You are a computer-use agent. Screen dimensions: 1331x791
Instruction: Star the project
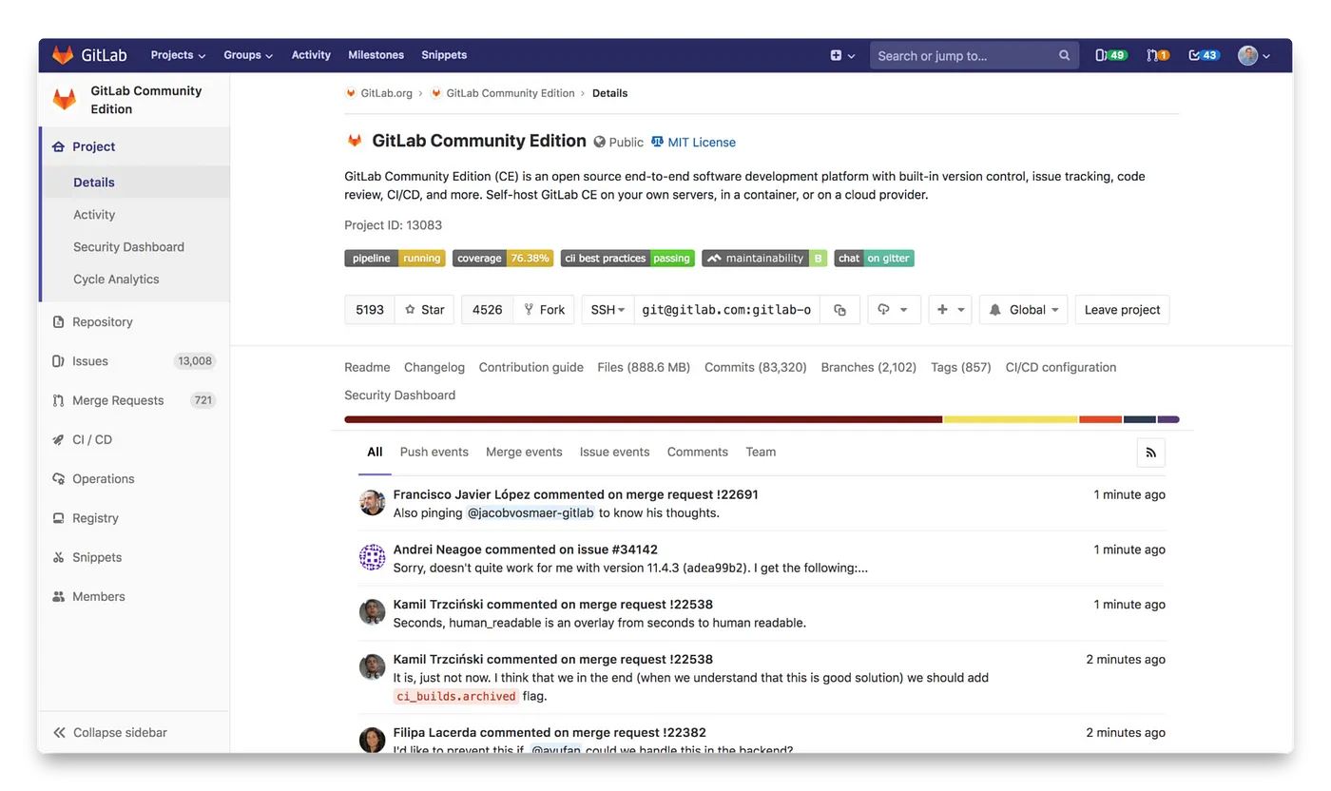coord(425,310)
